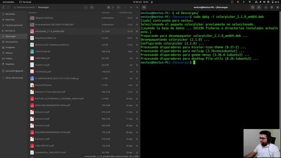
Task: Open the terminal hamburger menu
Action: click(x=259, y=7)
